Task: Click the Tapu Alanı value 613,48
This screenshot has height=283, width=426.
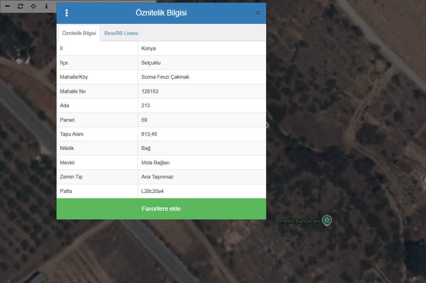Action: pyautogui.click(x=149, y=134)
